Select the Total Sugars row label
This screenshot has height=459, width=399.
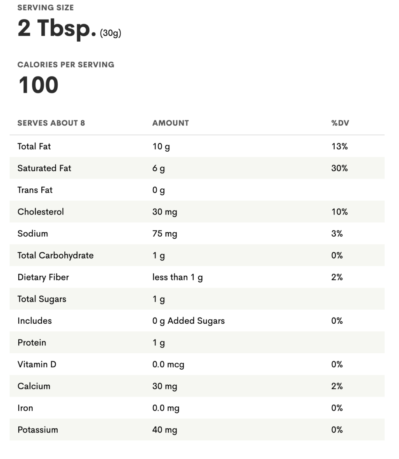pyautogui.click(x=42, y=300)
